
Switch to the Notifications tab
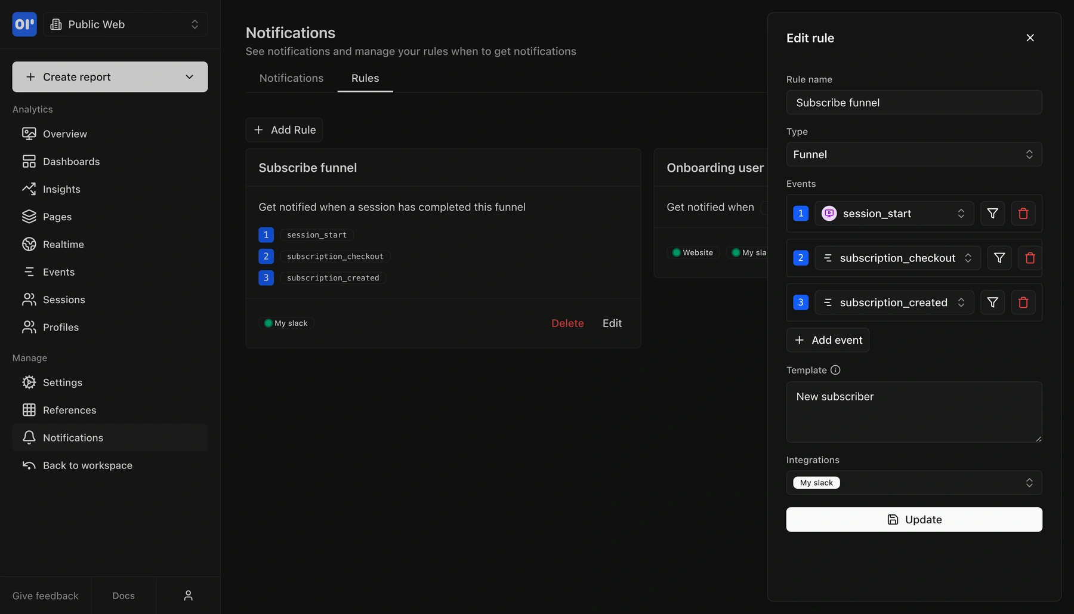pos(291,78)
